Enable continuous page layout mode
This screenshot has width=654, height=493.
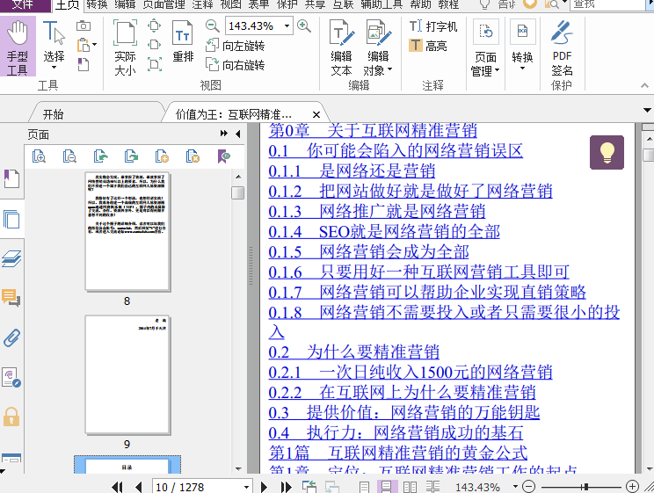[x=387, y=487]
